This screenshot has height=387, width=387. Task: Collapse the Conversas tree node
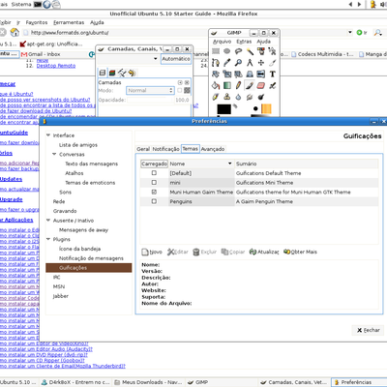(x=54, y=154)
